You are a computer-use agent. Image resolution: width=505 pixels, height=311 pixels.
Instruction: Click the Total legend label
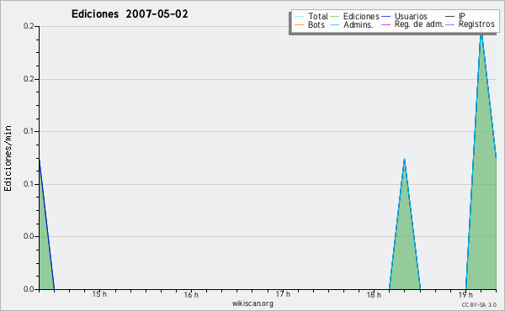[x=318, y=16]
